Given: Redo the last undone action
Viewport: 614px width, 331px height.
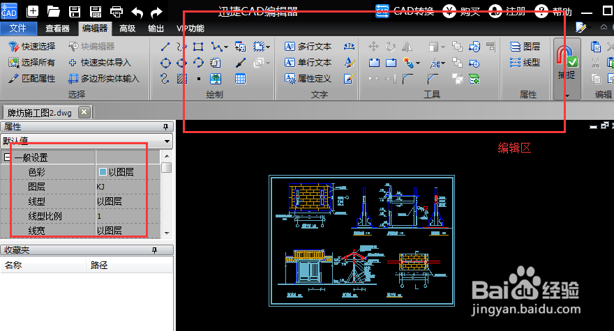Looking at the screenshot, I should [156, 13].
